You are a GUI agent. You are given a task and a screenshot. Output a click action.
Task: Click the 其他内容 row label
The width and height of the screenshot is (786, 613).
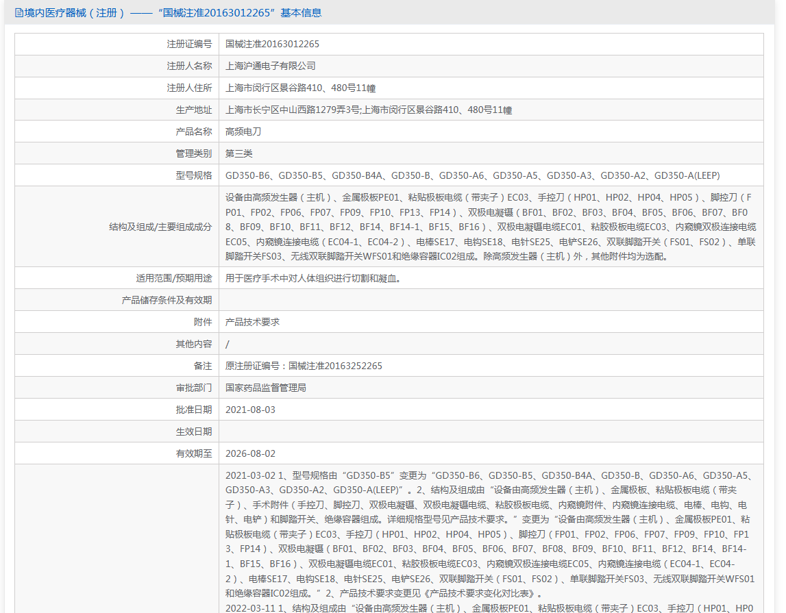[193, 344]
